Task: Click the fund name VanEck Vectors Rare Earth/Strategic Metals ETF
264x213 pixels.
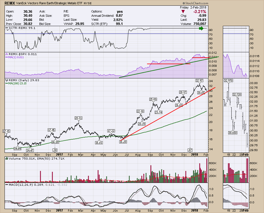Action: [x=49, y=3]
